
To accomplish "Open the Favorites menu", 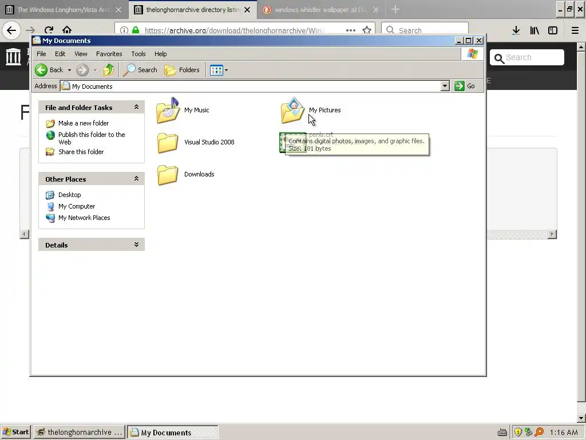I will pos(109,54).
